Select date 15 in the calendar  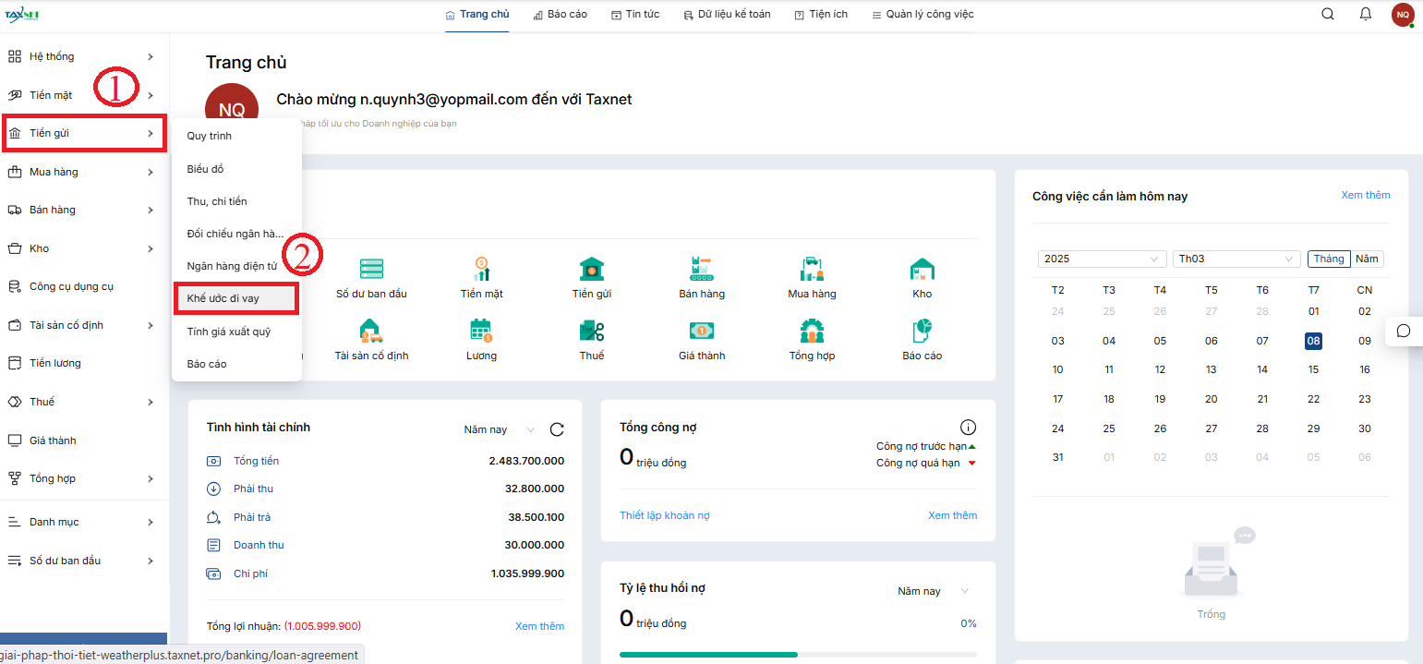[x=1313, y=369]
